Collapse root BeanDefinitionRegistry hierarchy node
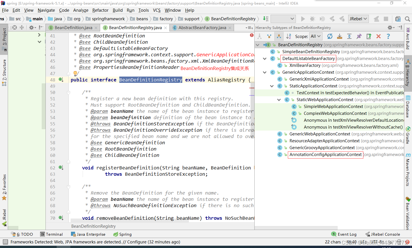The image size is (412, 248). tap(258, 45)
